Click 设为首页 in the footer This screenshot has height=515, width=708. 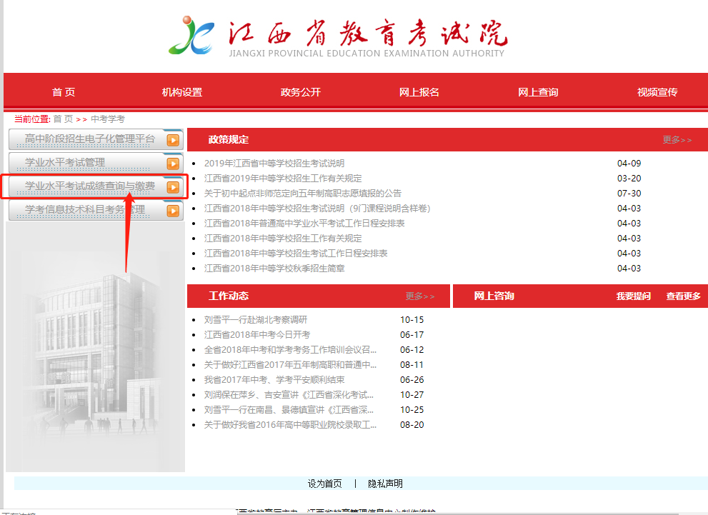click(324, 484)
